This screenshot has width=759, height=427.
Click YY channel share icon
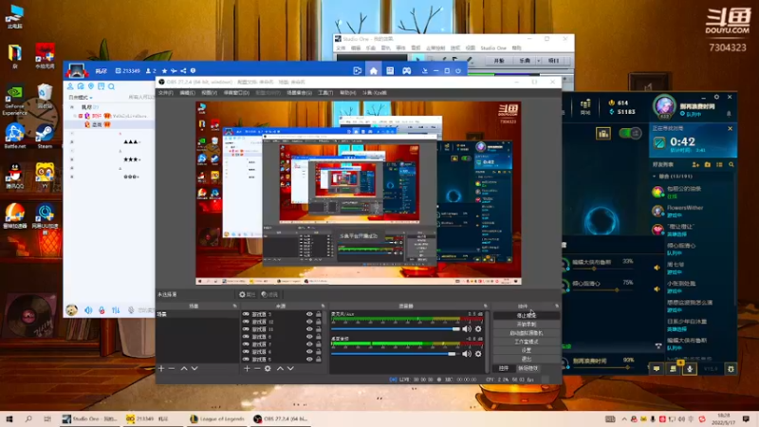pos(183,70)
